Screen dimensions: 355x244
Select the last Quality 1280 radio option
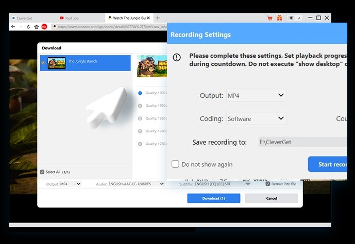click(140, 144)
